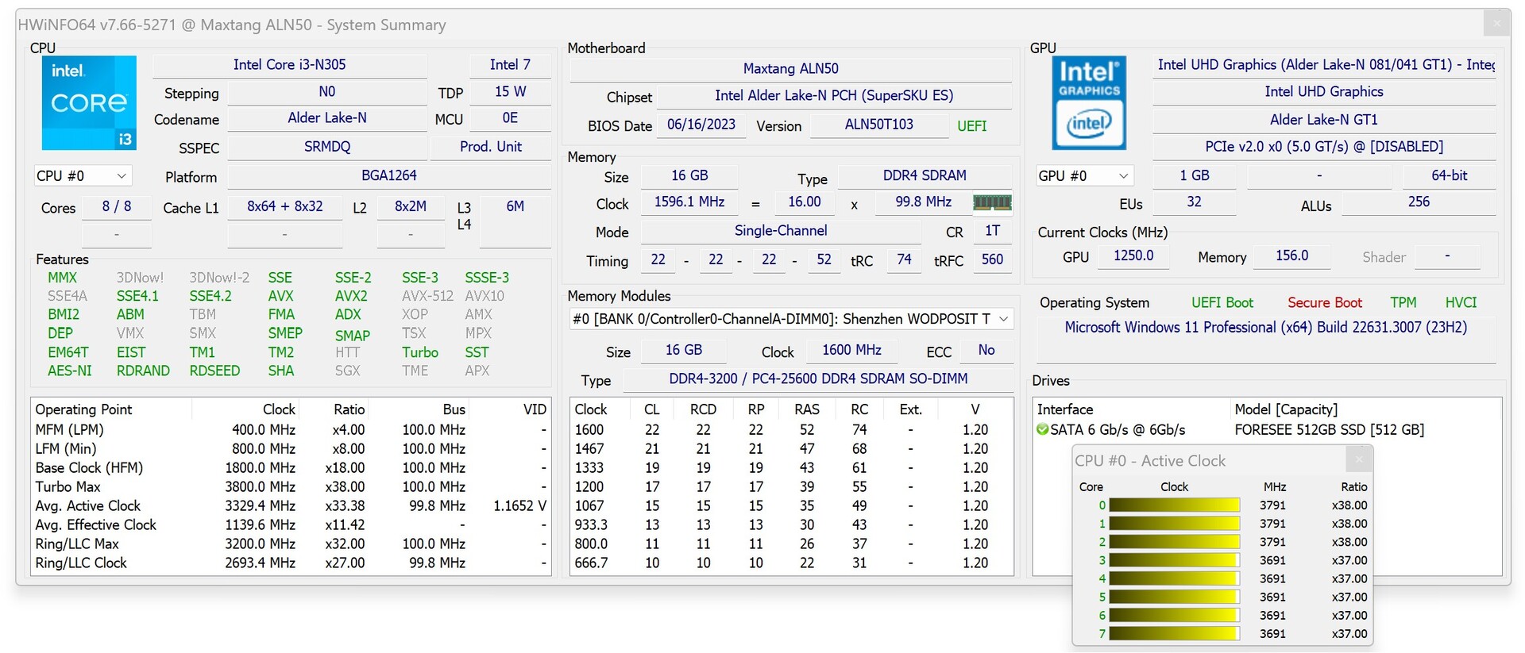1525x653 pixels.
Task: Click the red Secure Boot label
Action: pyautogui.click(x=1324, y=302)
